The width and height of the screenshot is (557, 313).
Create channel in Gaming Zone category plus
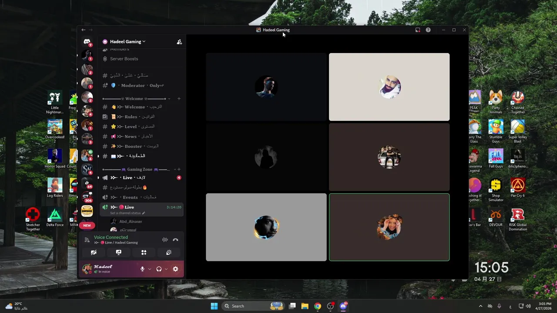(179, 170)
